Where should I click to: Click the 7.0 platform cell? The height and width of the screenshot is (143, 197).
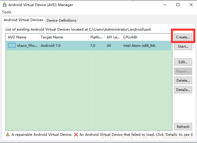coord(97,46)
